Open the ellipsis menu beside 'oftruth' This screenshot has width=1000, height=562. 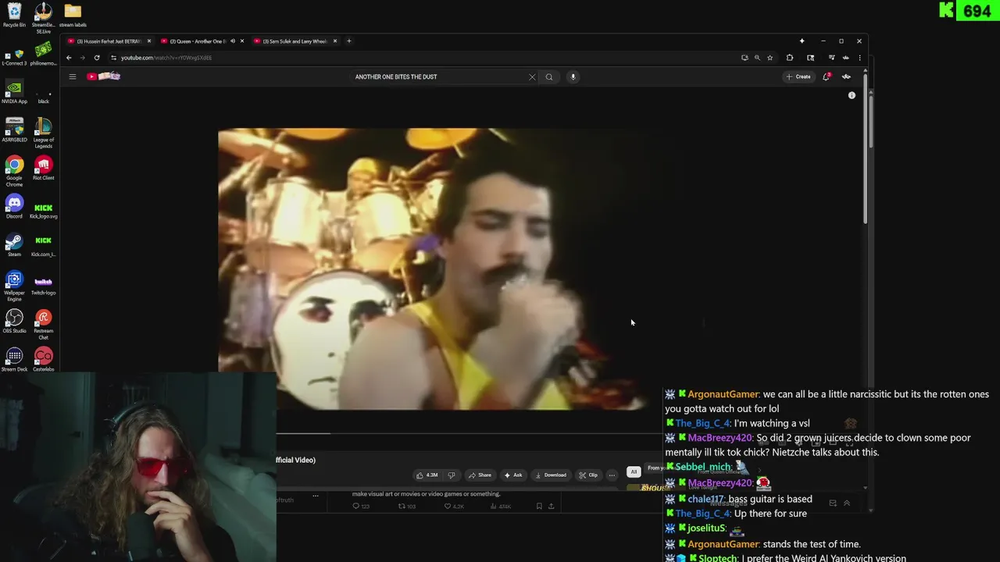(316, 496)
